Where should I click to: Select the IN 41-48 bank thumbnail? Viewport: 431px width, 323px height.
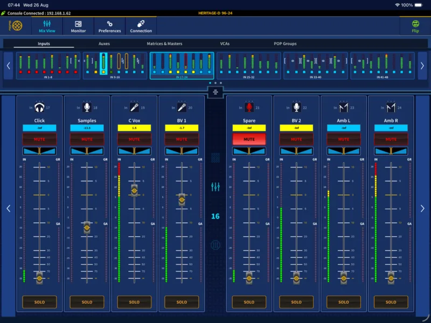tap(383, 66)
